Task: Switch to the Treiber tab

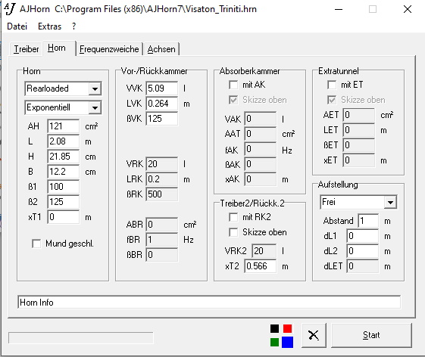Action: (x=27, y=49)
